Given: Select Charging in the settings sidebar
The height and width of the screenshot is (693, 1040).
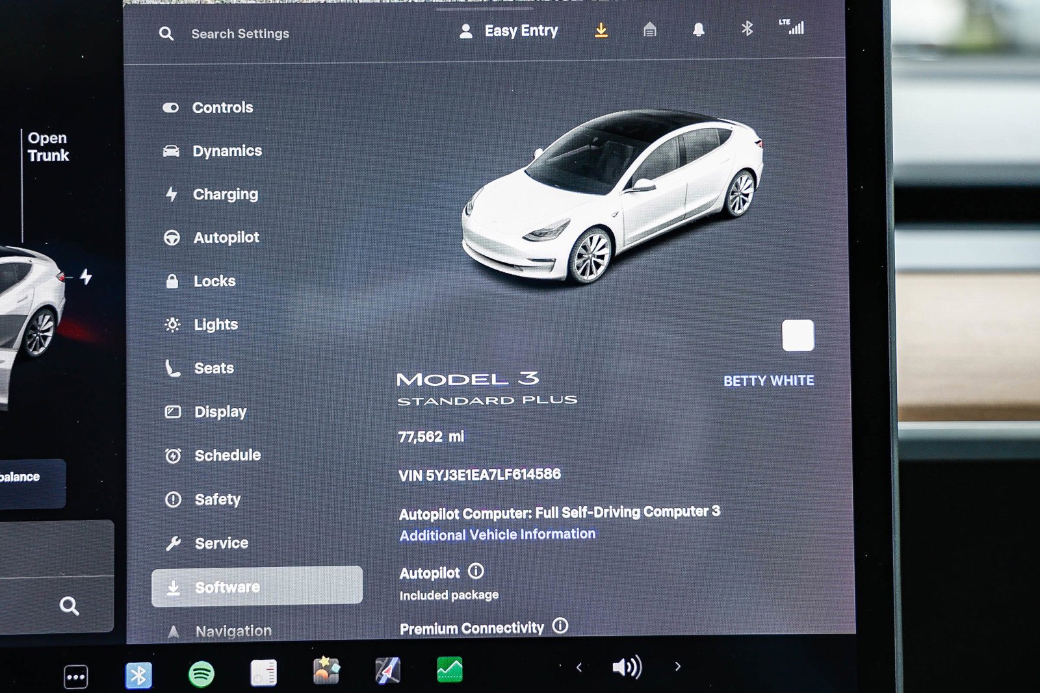Looking at the screenshot, I should point(226,194).
